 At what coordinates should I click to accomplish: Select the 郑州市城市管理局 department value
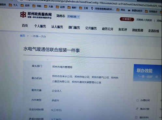(x=62, y=67)
